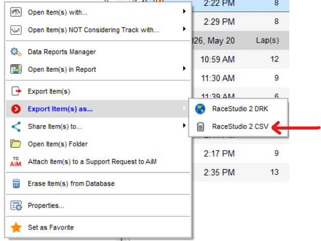This screenshot has height=241, width=321.
Task: Expand Export Item(s) as submenu arrow
Action: tap(184, 108)
